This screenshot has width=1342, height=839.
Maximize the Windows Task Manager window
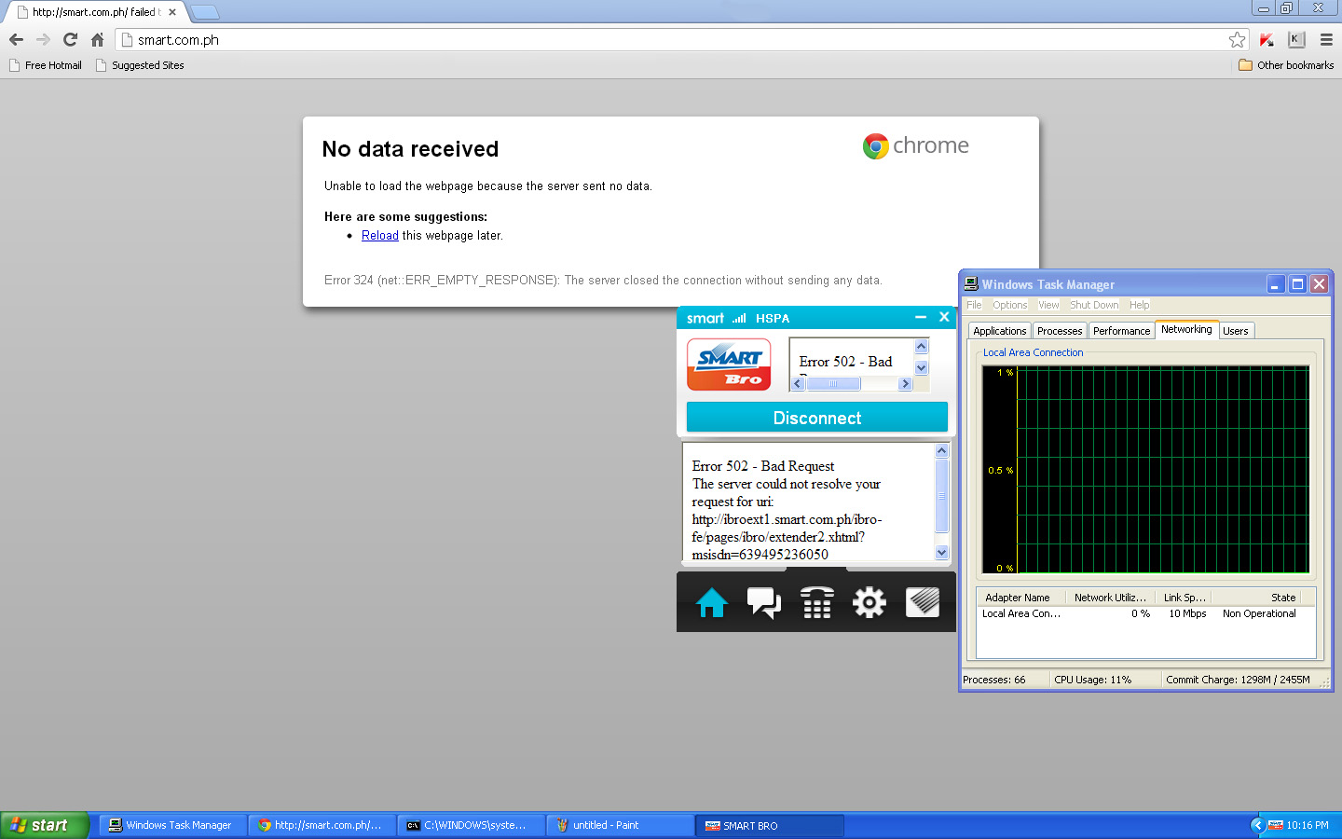(x=1297, y=284)
